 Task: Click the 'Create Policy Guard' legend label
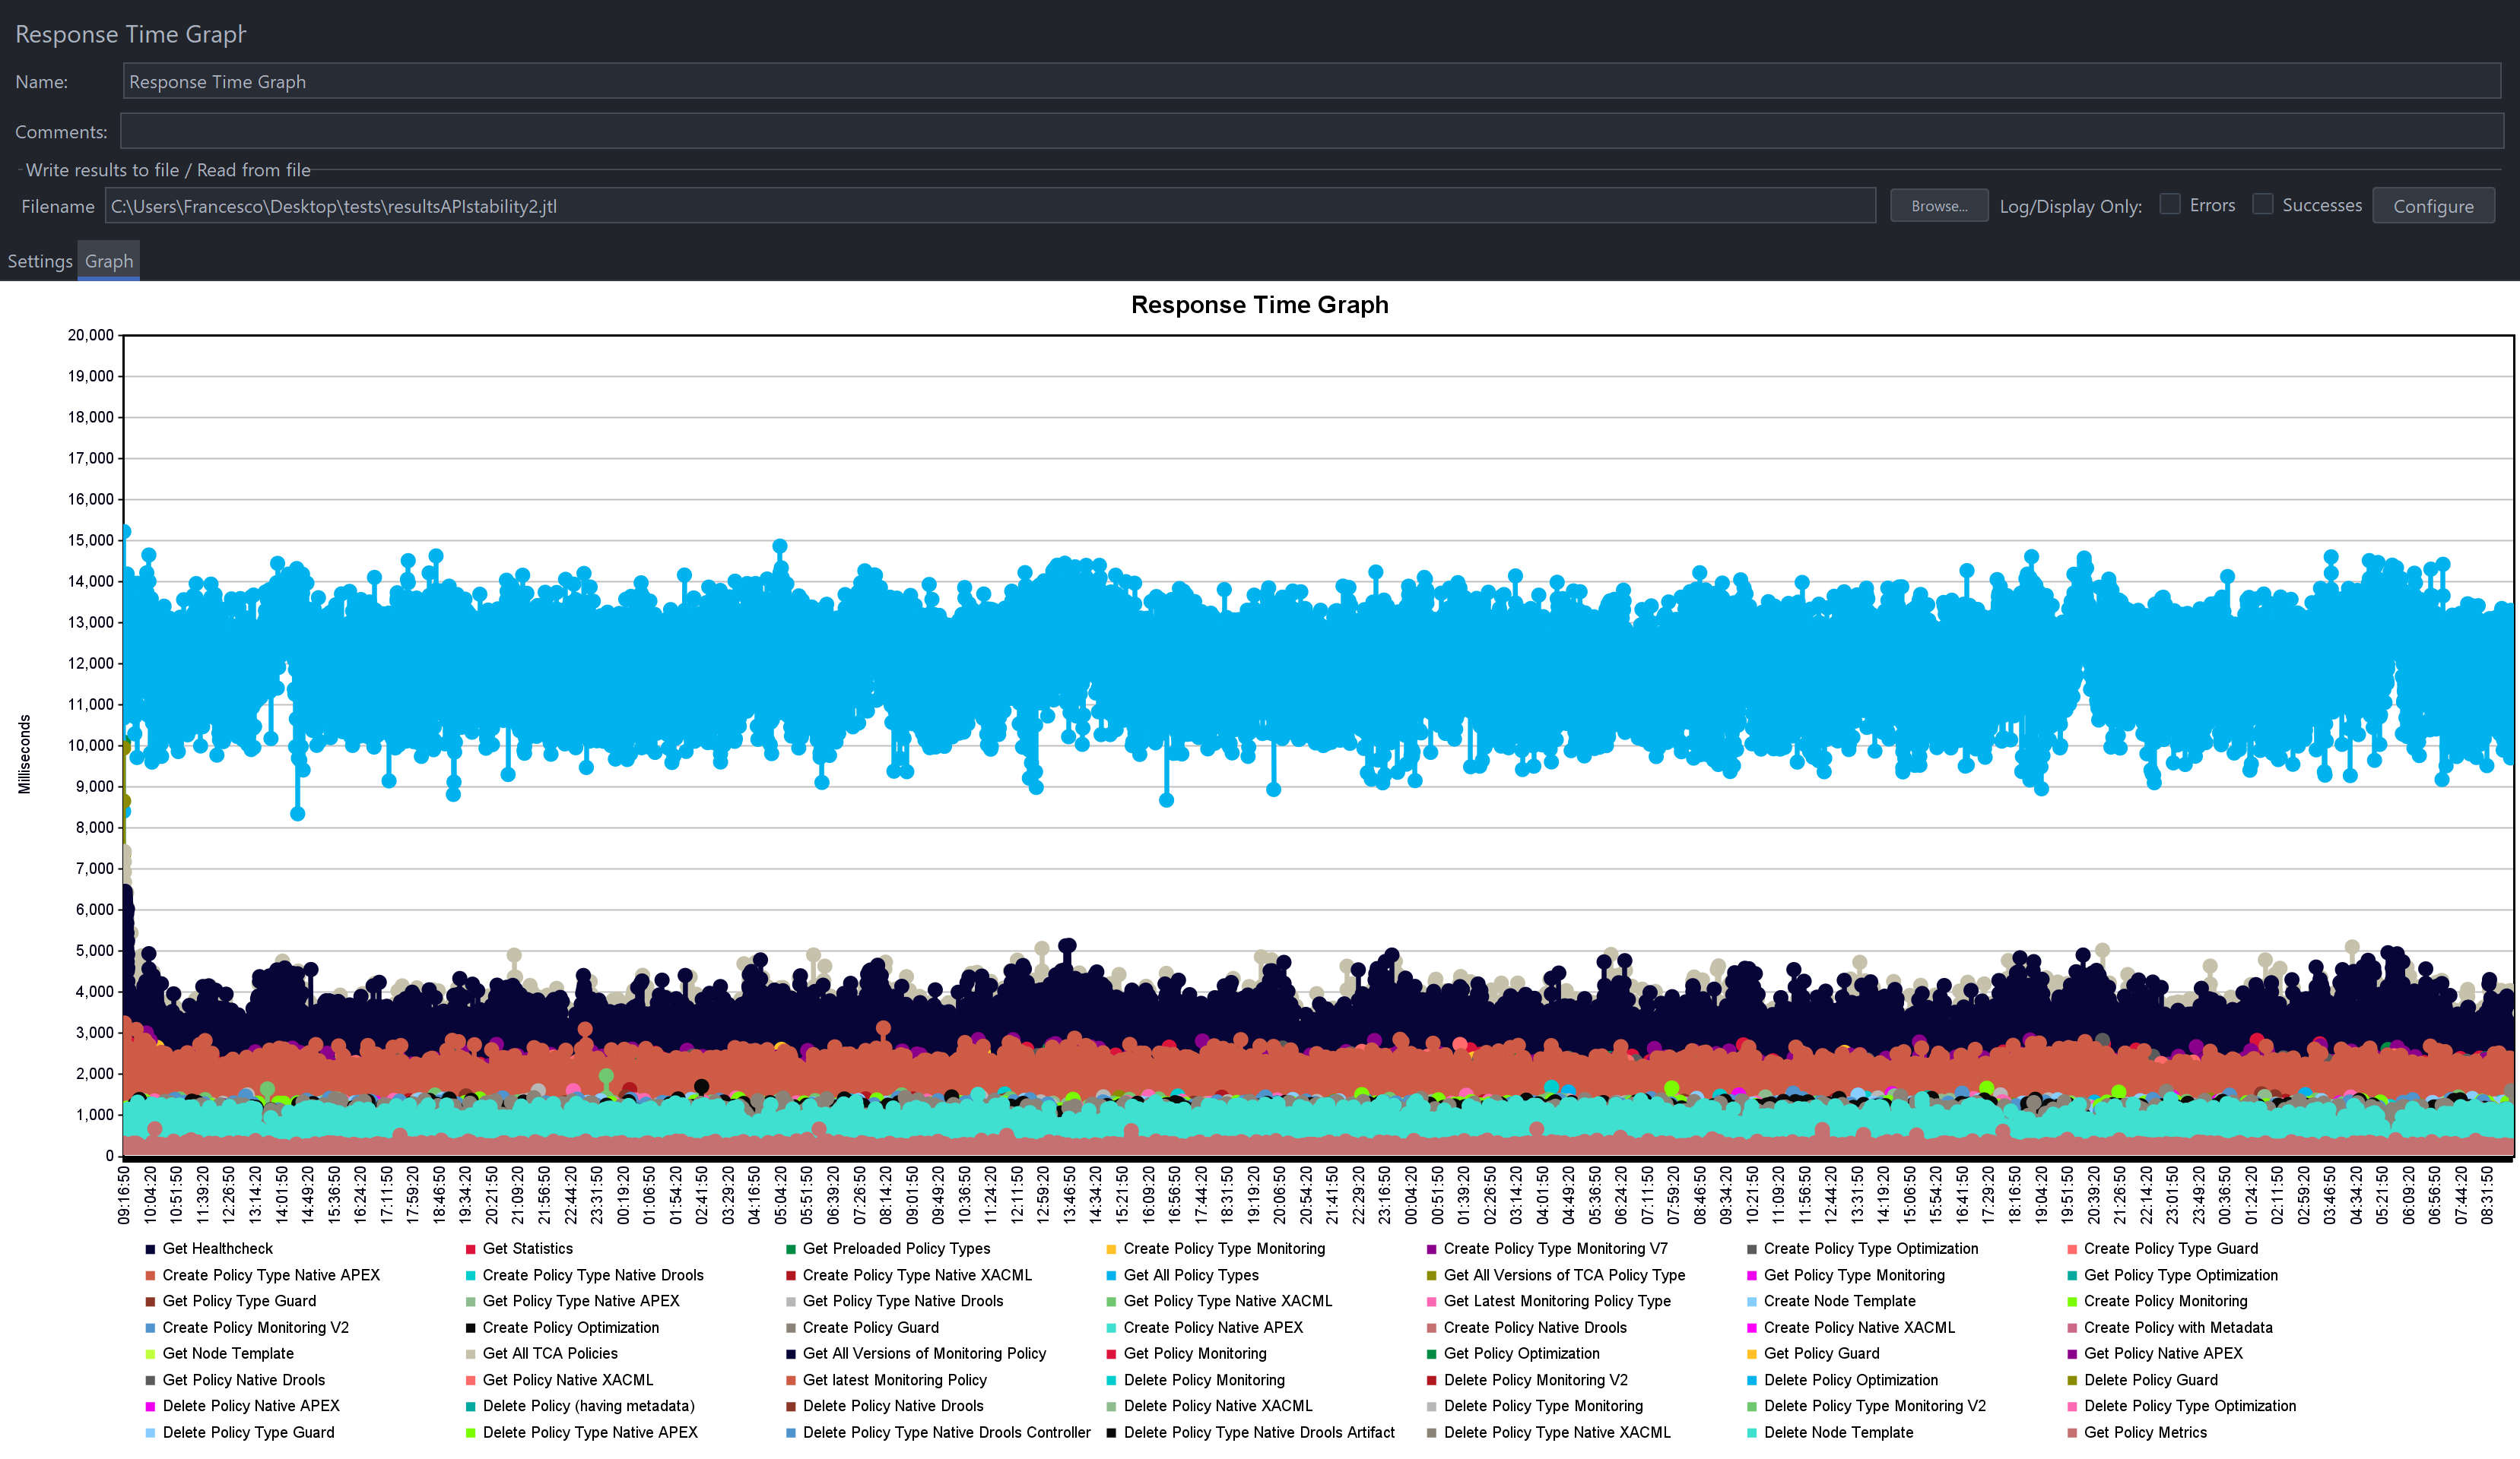(x=871, y=1328)
